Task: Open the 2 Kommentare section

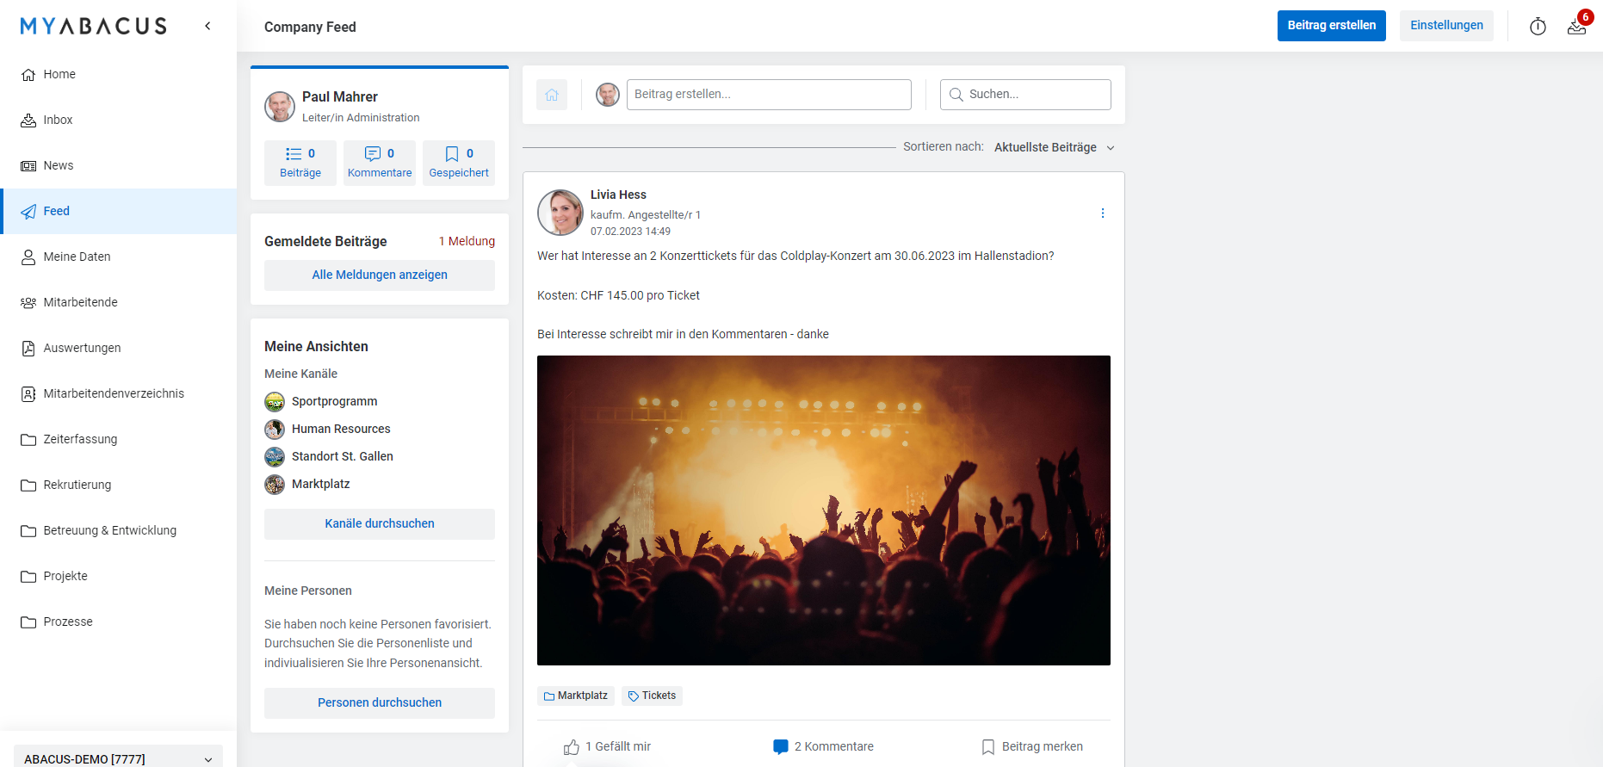Action: 823,746
